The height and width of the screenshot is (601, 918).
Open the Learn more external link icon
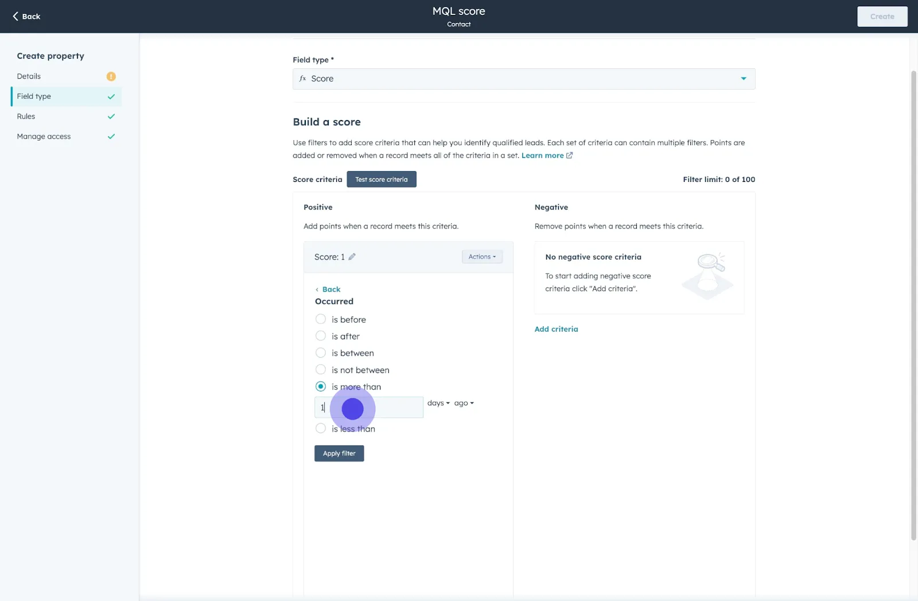click(569, 156)
